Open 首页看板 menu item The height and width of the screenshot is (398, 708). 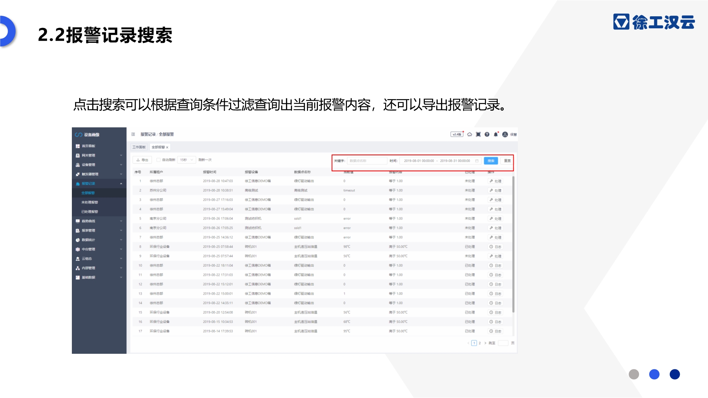99,146
